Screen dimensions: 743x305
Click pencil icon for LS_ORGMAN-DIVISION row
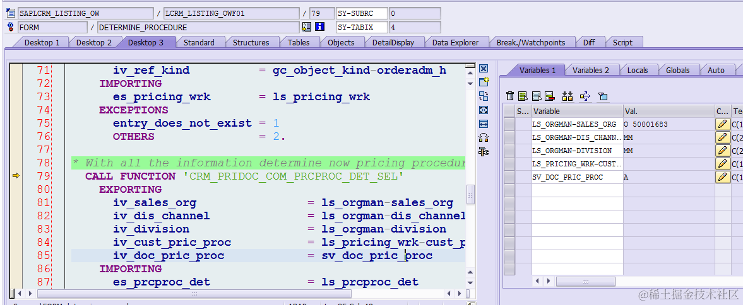click(x=722, y=151)
